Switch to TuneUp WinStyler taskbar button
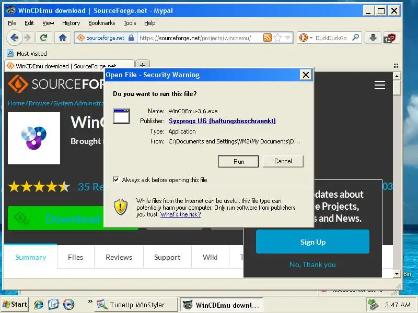 (x=136, y=305)
